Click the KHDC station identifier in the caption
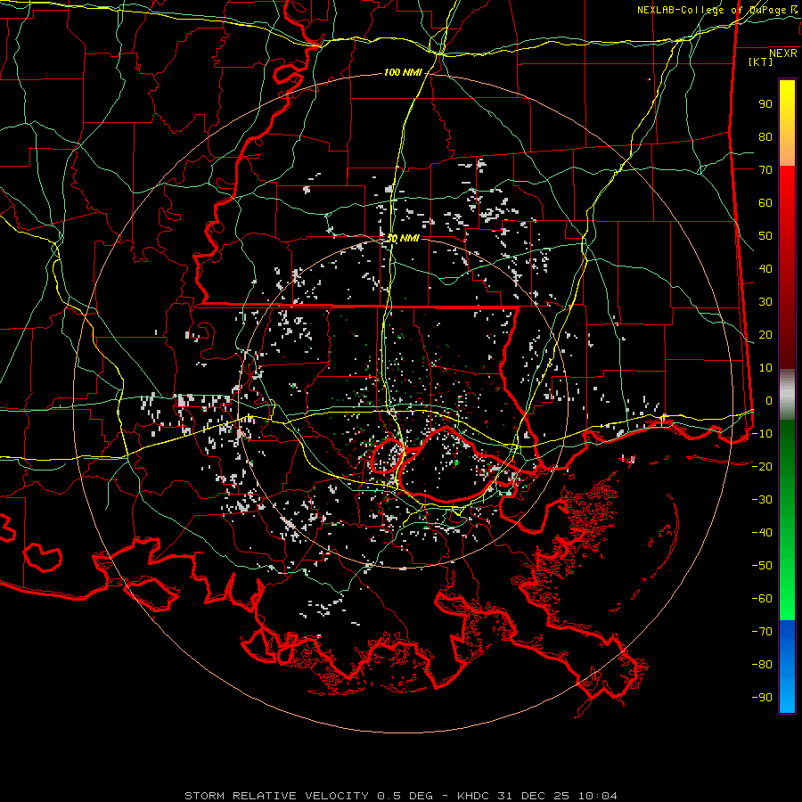802x802 pixels. coord(473,796)
